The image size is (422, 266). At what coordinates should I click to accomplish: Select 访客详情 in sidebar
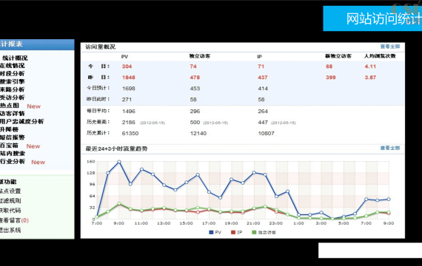[13, 113]
